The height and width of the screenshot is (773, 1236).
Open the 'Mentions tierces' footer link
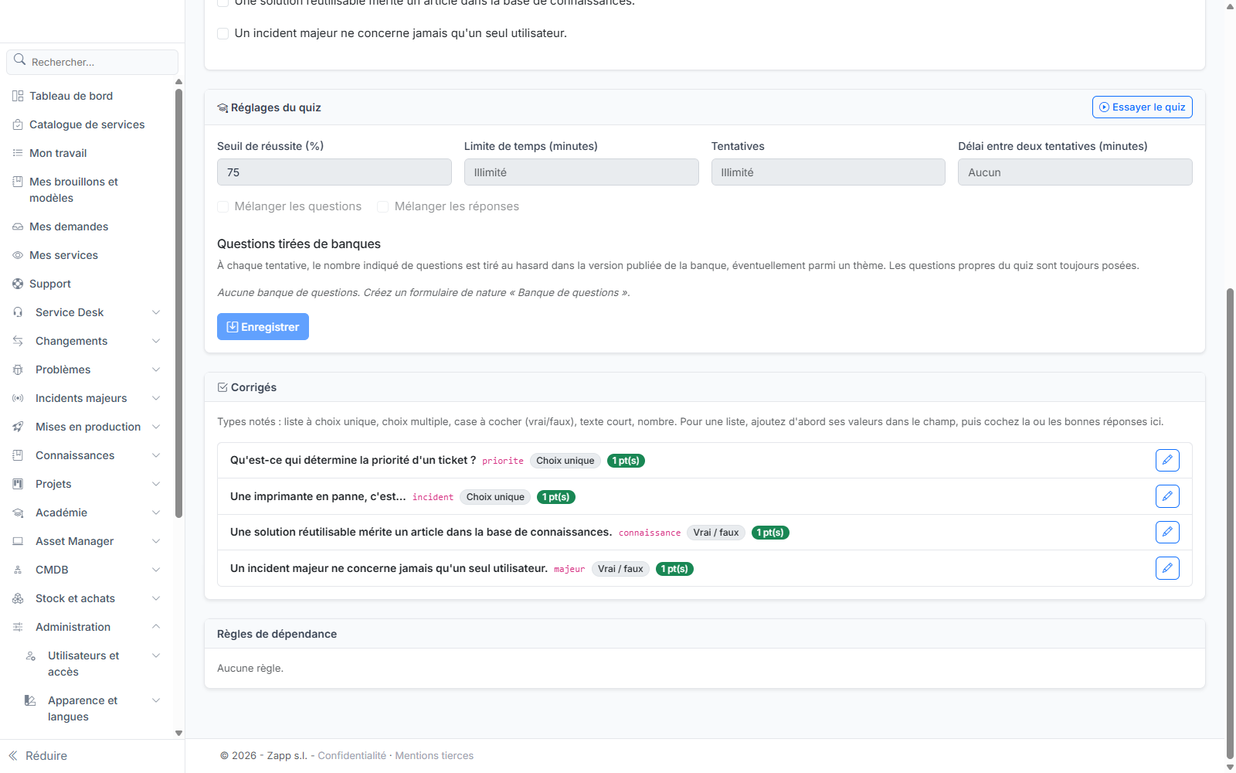point(434,756)
